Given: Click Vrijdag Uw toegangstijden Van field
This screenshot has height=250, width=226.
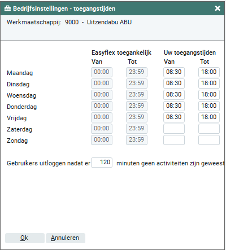Looking at the screenshot, I should click(174, 117).
